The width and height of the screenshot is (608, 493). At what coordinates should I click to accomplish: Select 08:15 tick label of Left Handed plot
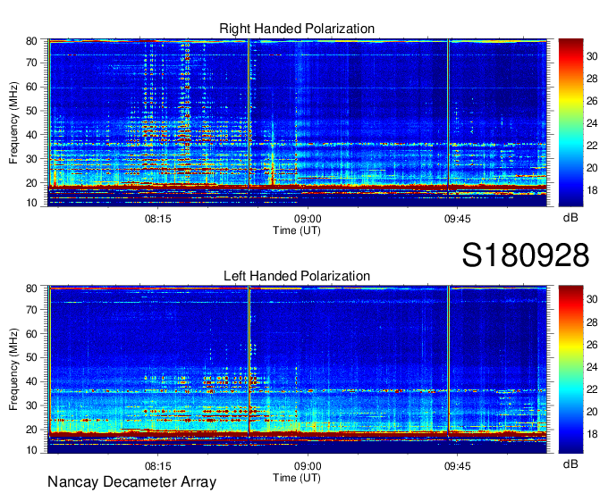click(158, 465)
